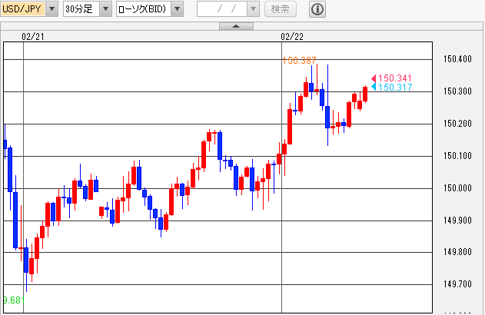The height and width of the screenshot is (315, 485).
Task: Click the 149.700 price axis label
Action: [x=457, y=283]
